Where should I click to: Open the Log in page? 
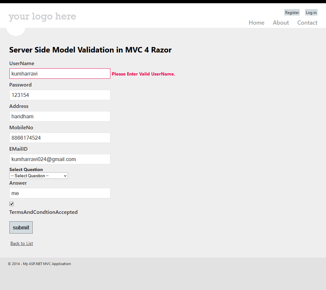pos(311,12)
